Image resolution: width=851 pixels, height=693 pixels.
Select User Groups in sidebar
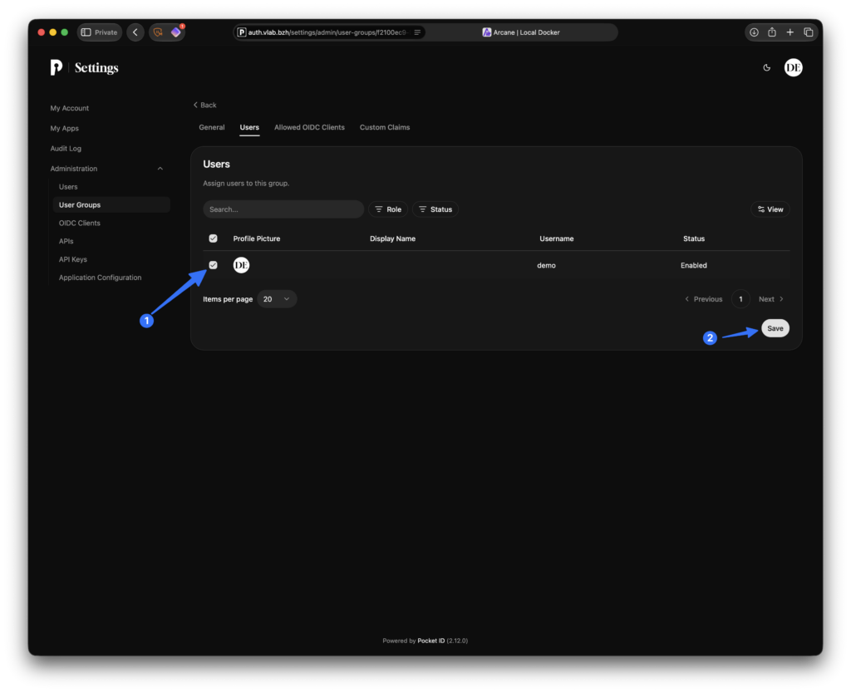click(112, 205)
